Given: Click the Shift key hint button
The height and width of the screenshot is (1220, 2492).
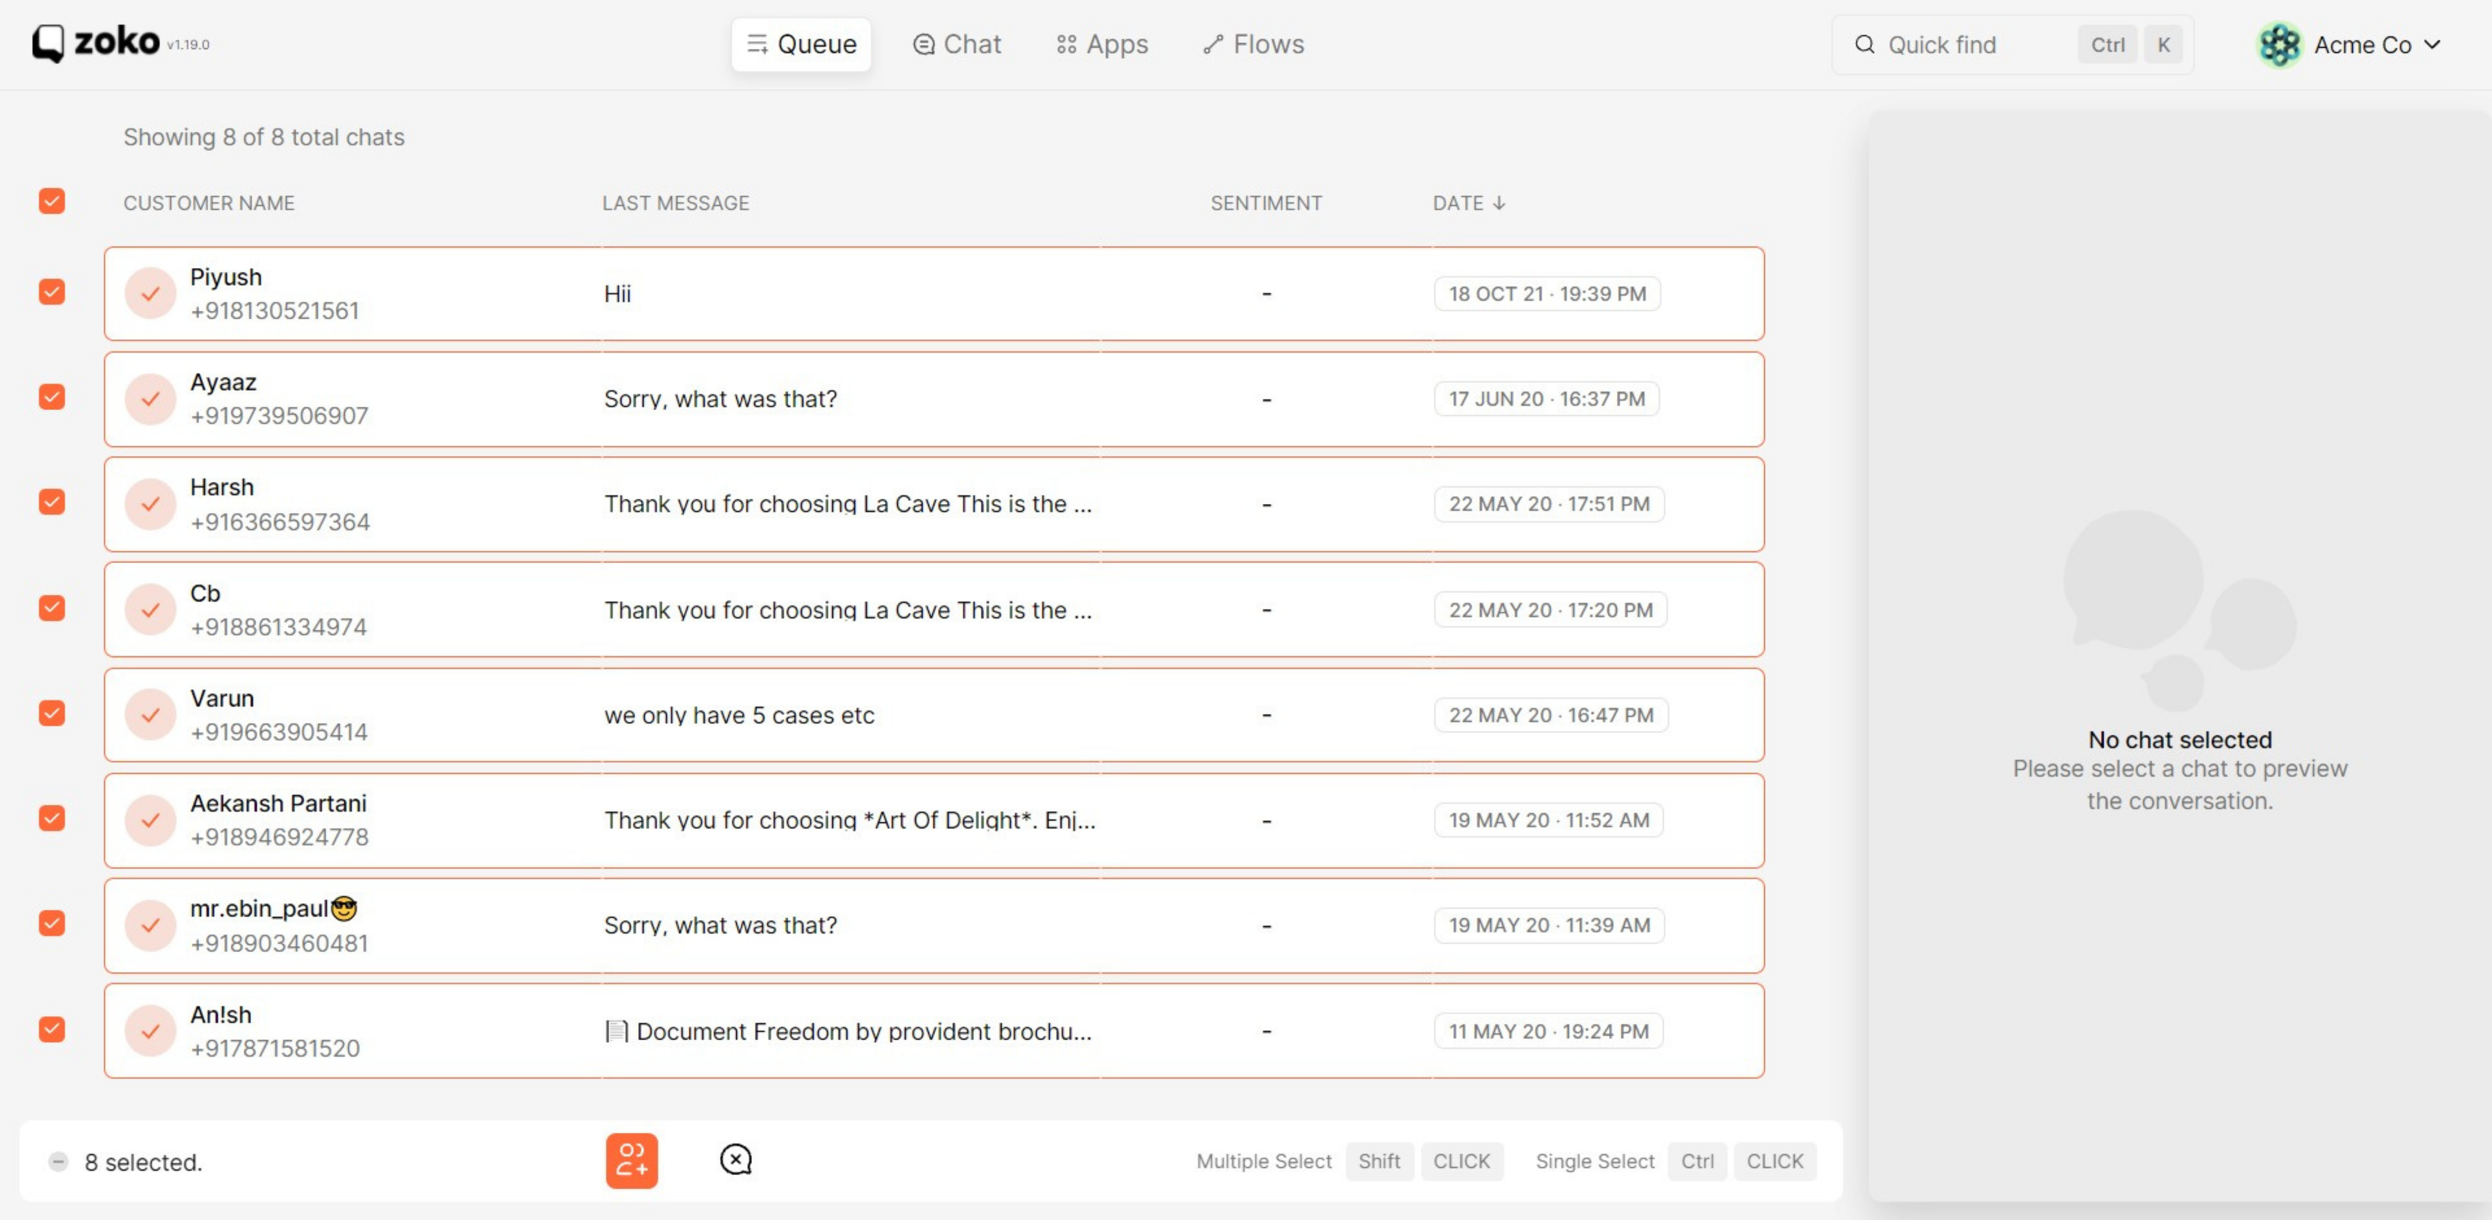Looking at the screenshot, I should [1378, 1161].
